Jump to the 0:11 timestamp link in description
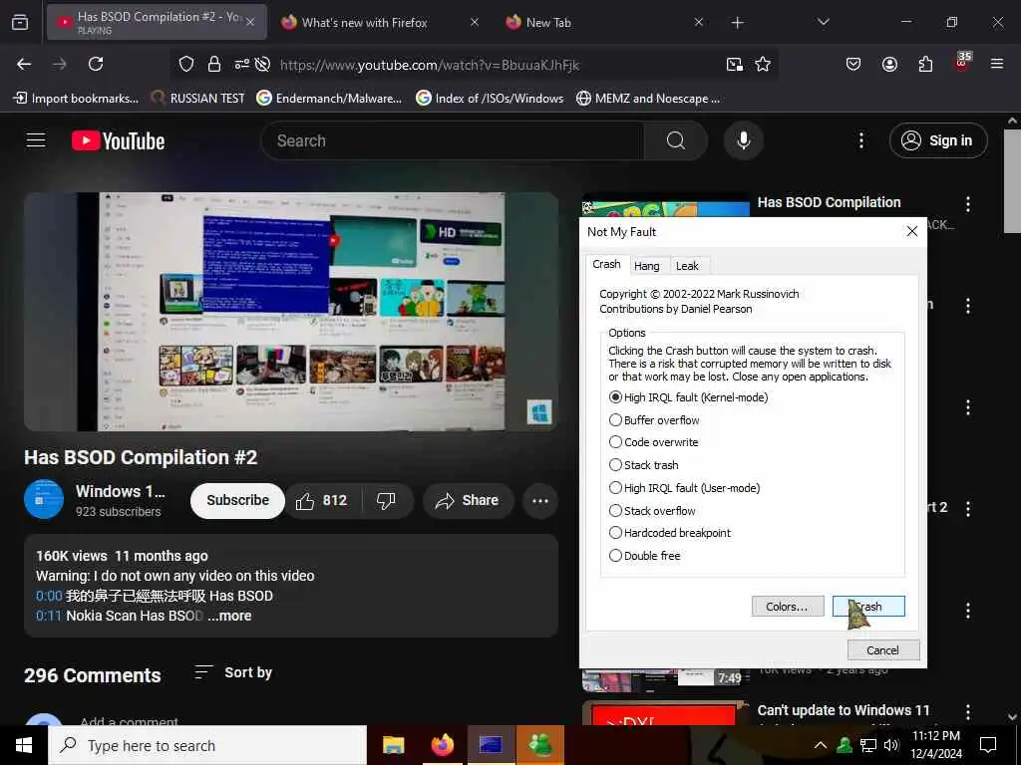Viewport: 1021px width, 765px height. pyautogui.click(x=48, y=616)
